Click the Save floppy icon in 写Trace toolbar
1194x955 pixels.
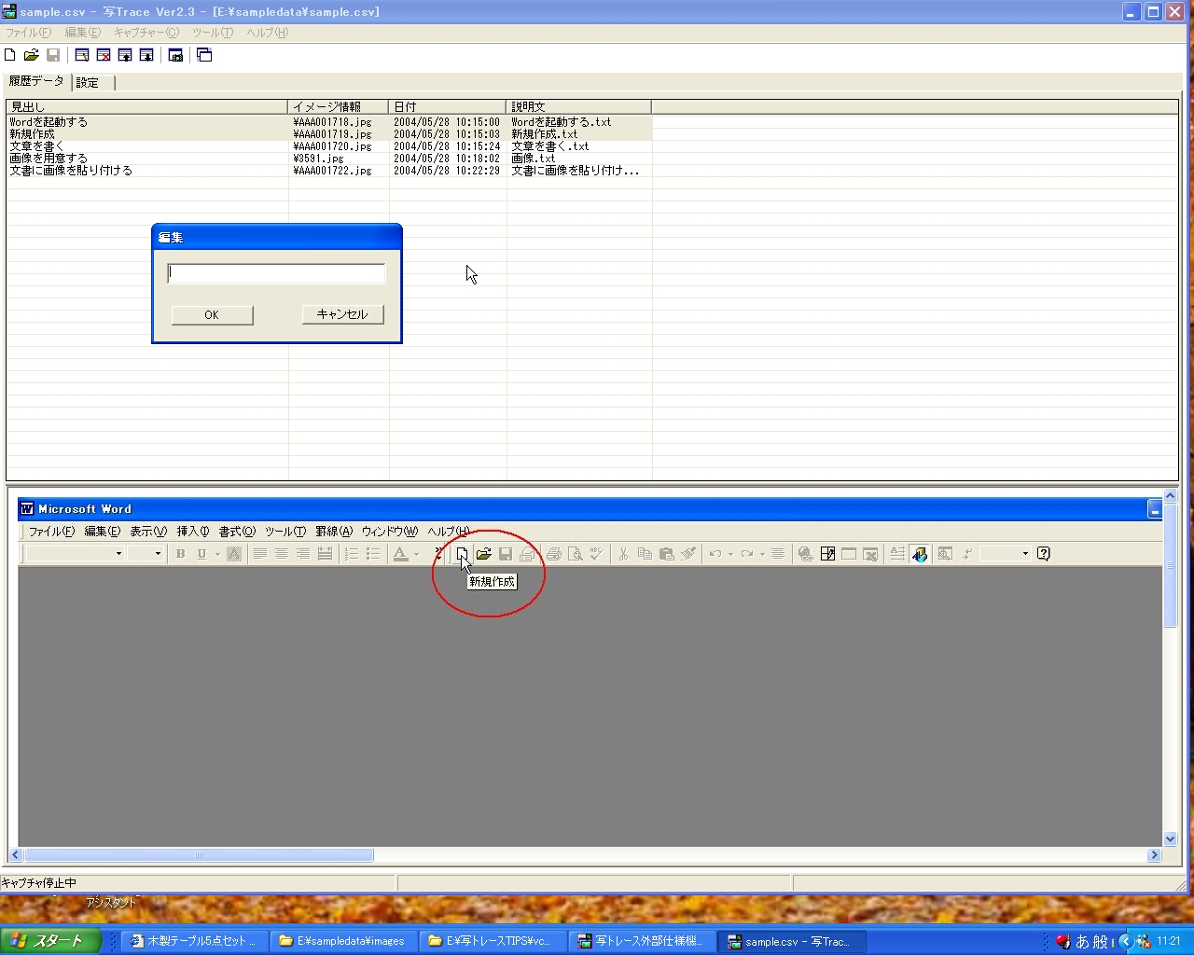click(53, 55)
